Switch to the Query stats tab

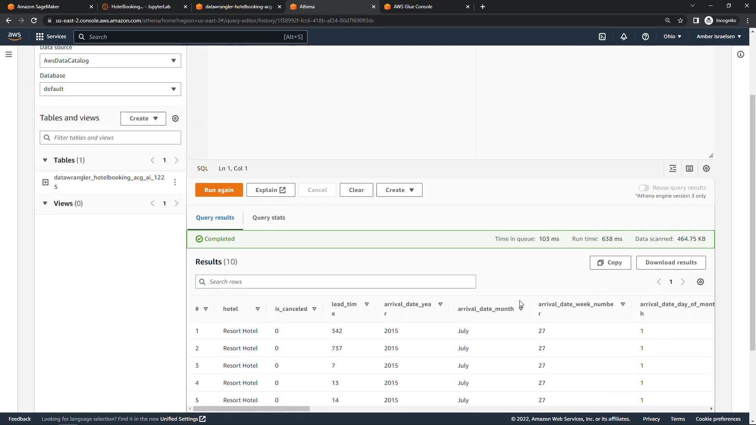(269, 218)
